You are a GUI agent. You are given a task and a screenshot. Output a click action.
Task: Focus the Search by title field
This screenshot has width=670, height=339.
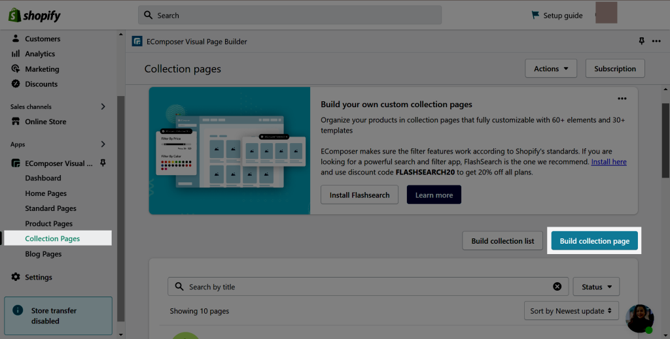tap(368, 287)
